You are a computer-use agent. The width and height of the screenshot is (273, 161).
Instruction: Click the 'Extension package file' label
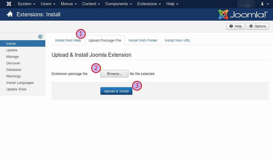click(x=69, y=74)
